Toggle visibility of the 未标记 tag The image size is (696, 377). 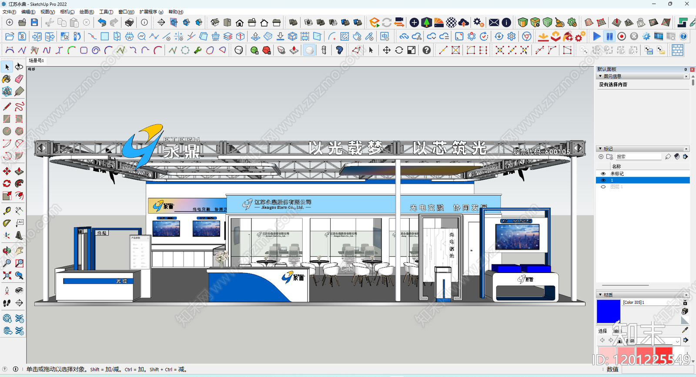tap(603, 173)
